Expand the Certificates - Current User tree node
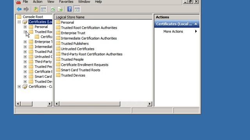250x140 pixels. 19,86
